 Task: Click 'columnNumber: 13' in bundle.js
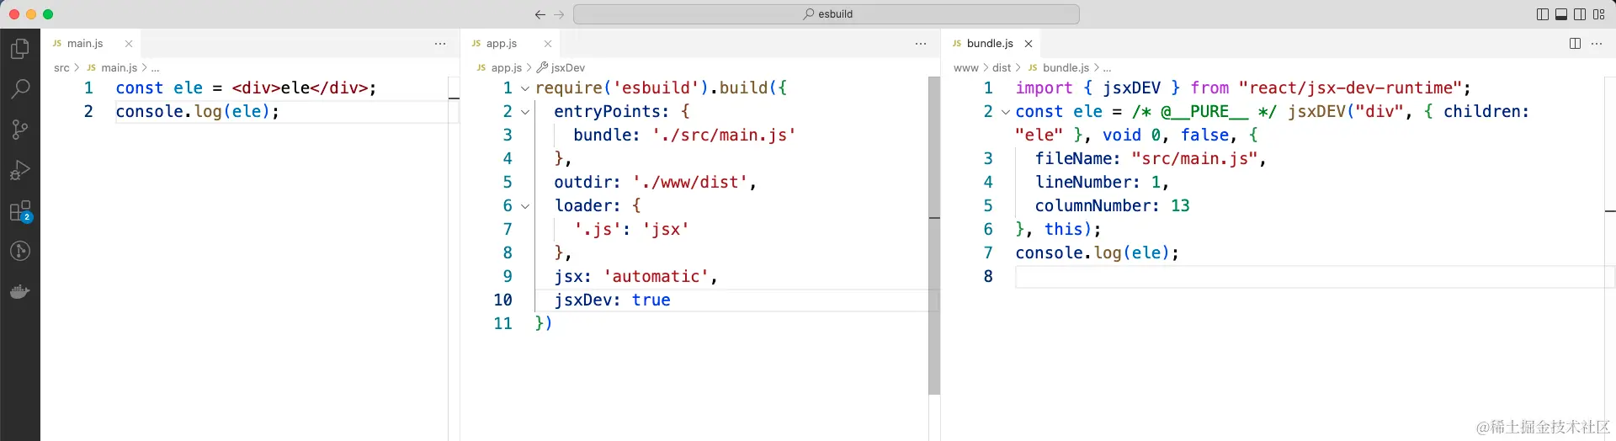1112,206
